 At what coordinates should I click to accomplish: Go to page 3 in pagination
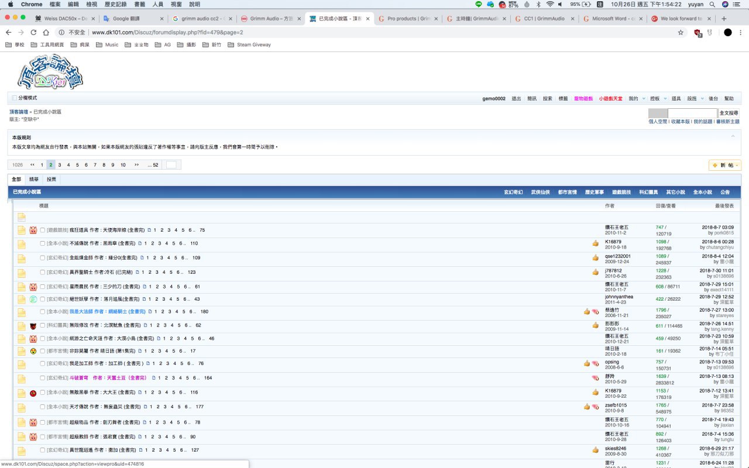[59, 165]
